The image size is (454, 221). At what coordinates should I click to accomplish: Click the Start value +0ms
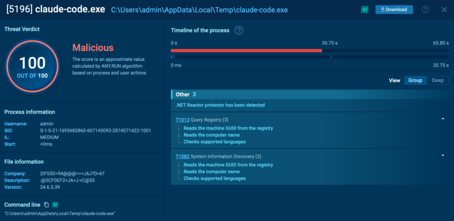(46, 144)
